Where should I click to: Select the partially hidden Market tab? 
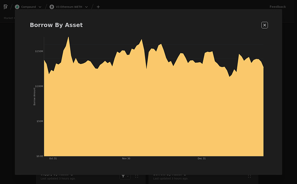pyautogui.click(x=9, y=18)
